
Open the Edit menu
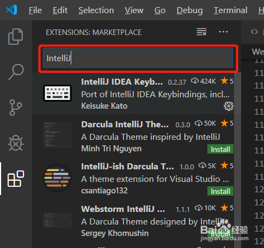coord(60,10)
